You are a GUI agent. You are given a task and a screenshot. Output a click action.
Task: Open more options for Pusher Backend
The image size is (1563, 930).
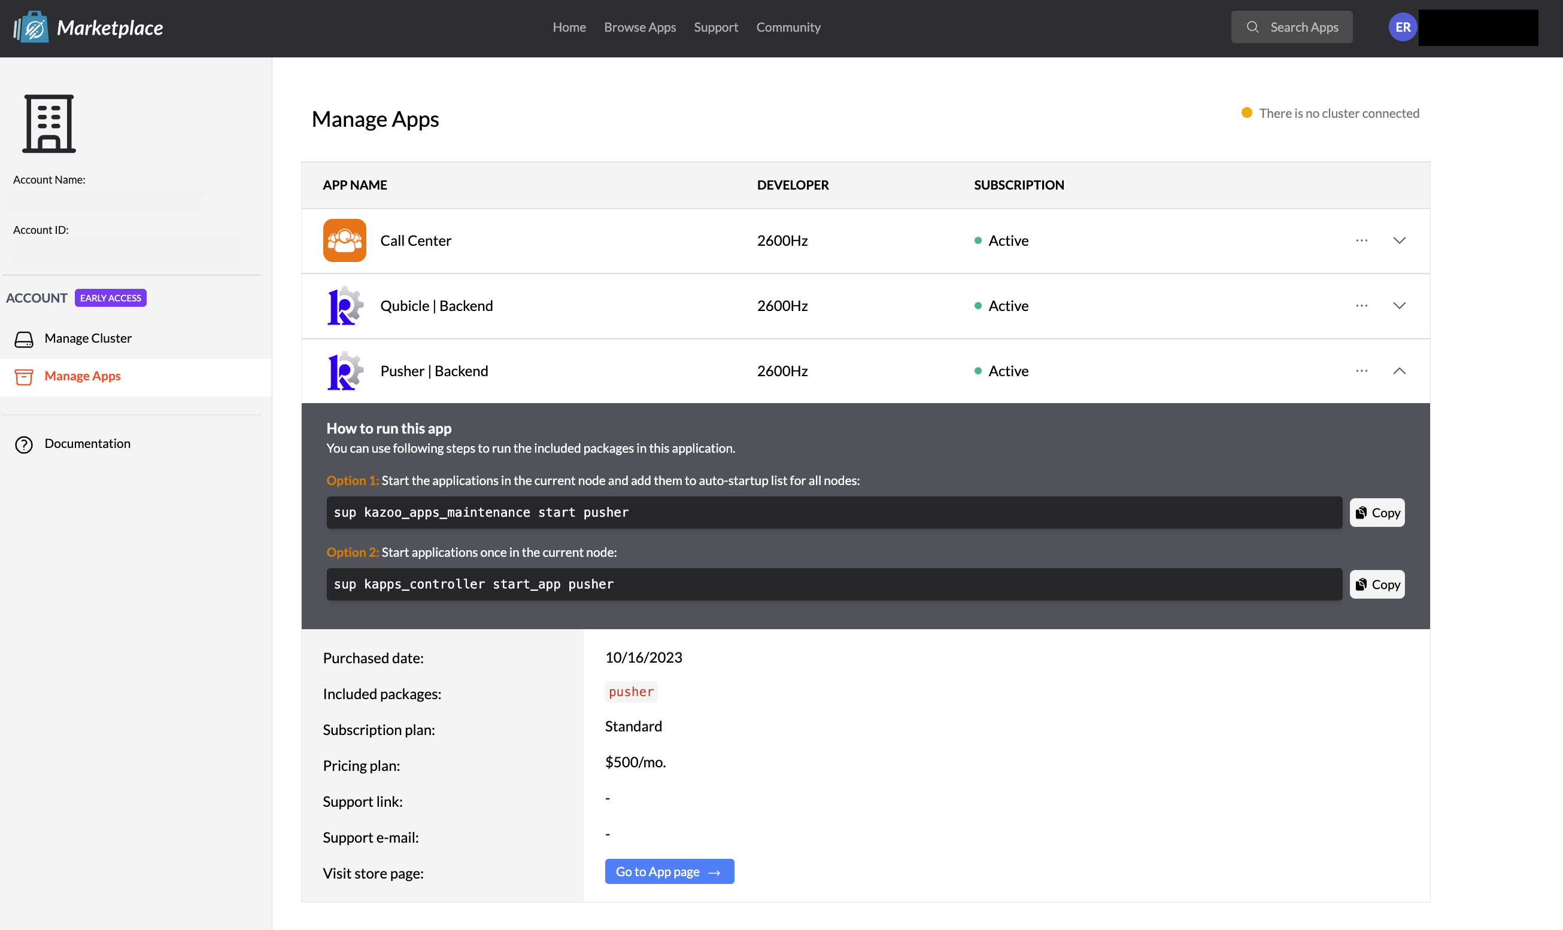pos(1361,371)
